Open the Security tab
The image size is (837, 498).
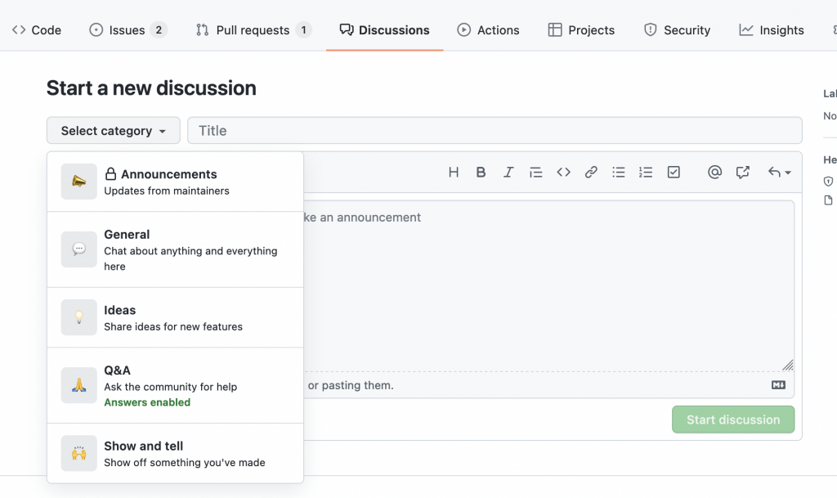677,30
